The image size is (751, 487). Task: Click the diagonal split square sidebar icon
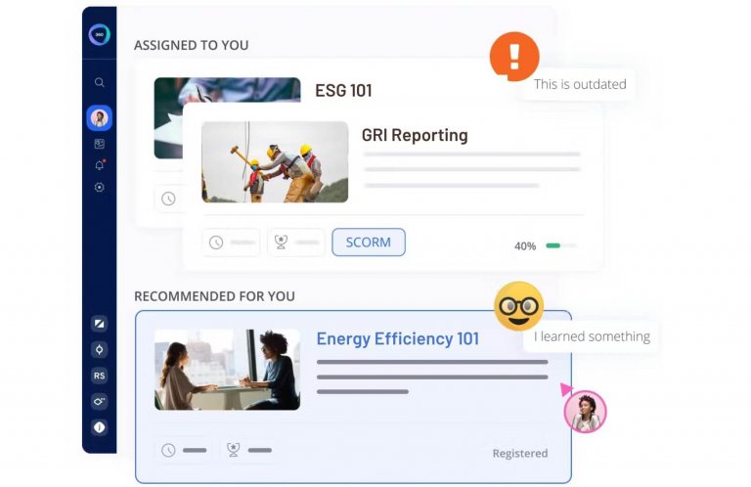click(99, 324)
